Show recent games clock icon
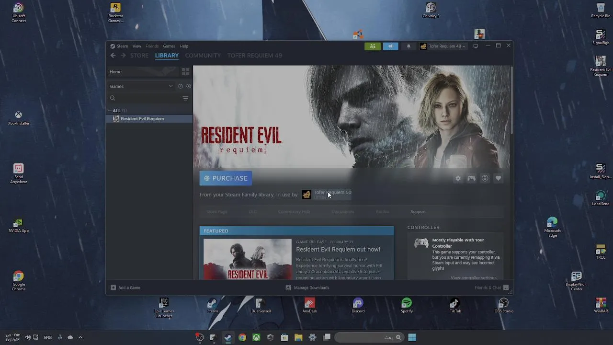This screenshot has width=613, height=345. coord(181,86)
